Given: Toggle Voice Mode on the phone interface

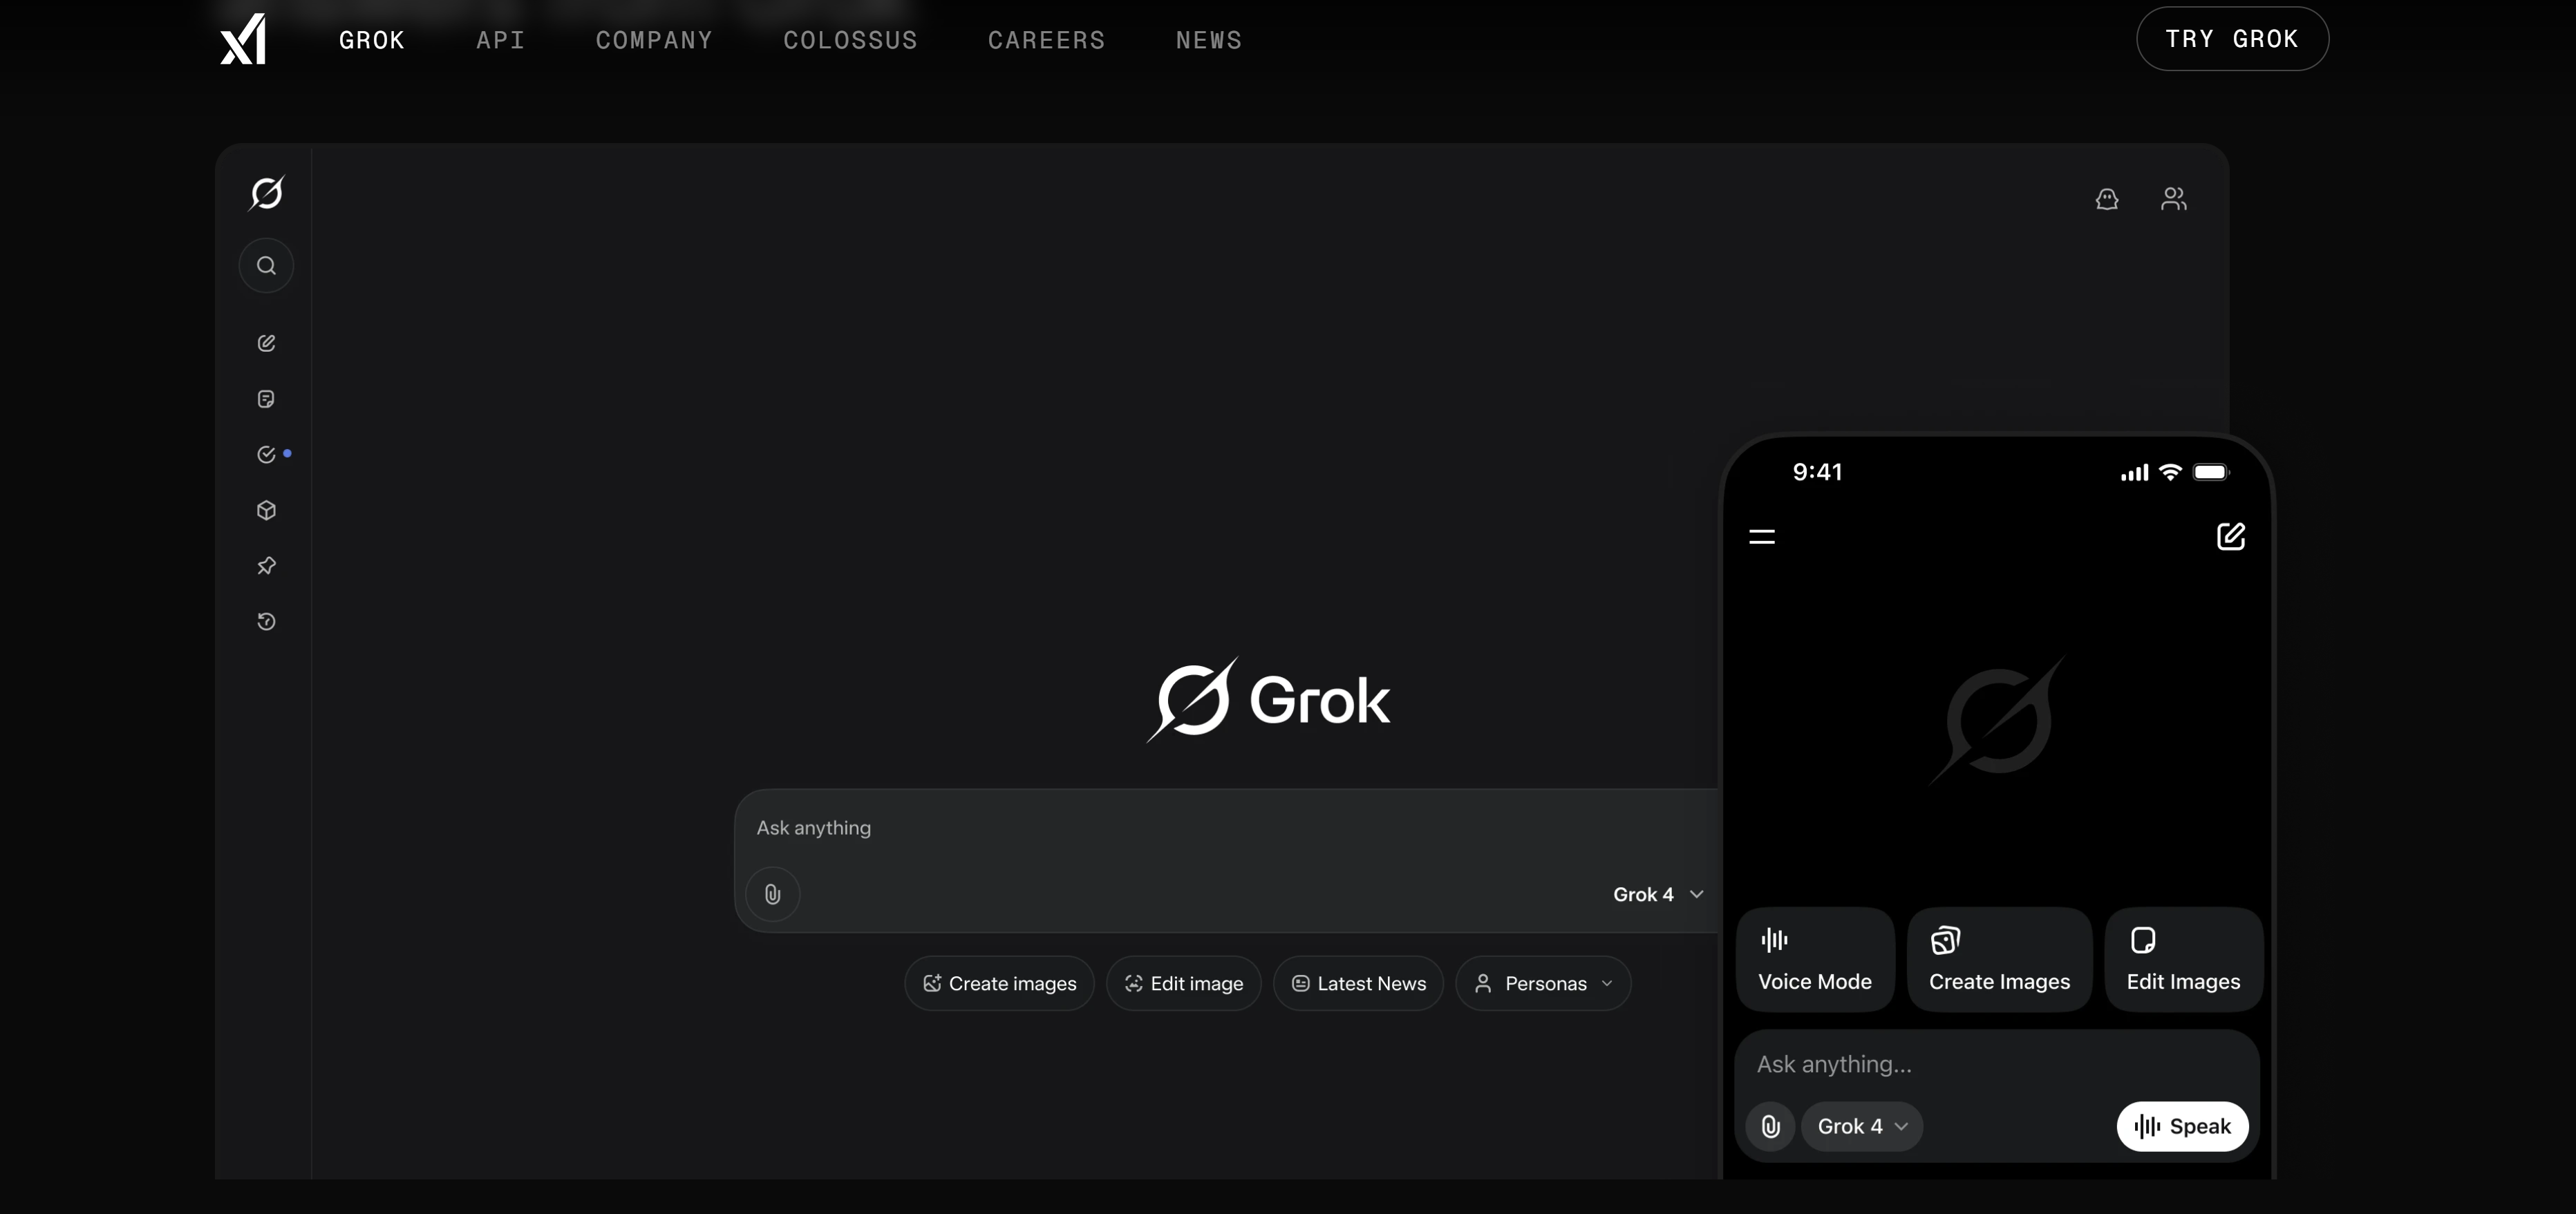Looking at the screenshot, I should [1815, 959].
